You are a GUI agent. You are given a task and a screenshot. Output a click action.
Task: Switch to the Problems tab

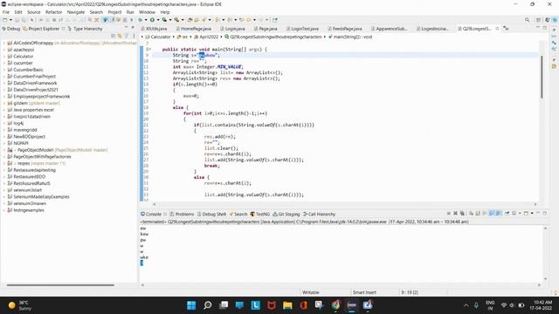(x=182, y=214)
